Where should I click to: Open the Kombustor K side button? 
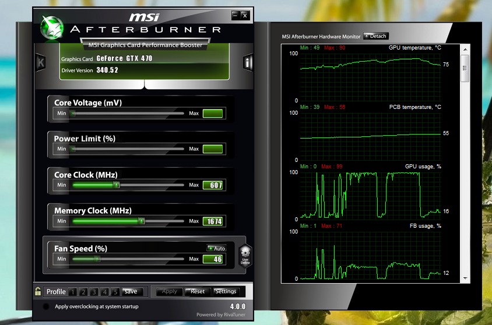pos(41,63)
